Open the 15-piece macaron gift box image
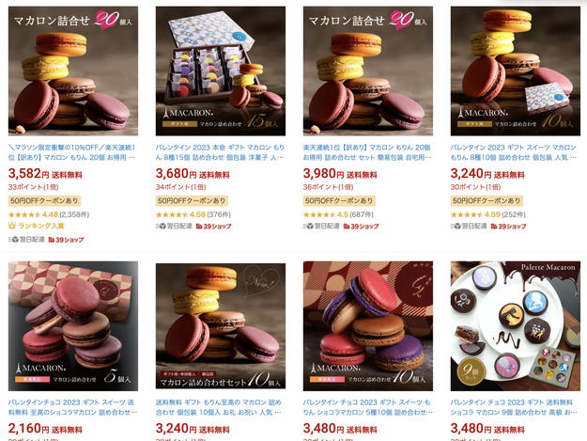The image size is (587, 441). tap(221, 71)
